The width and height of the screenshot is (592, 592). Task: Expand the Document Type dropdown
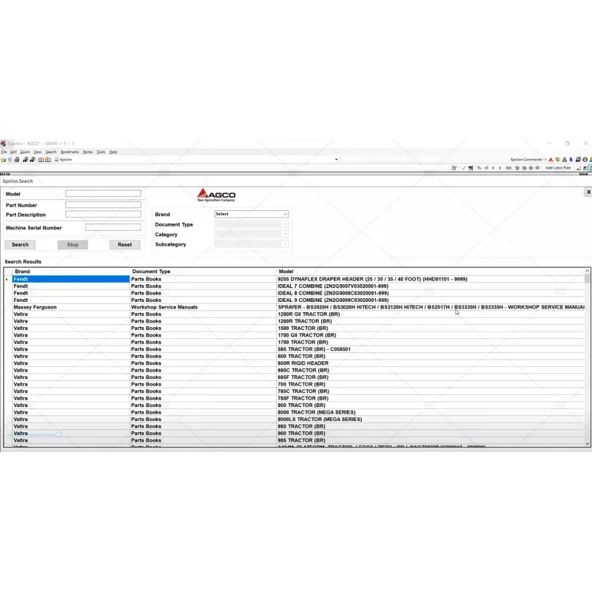(x=251, y=224)
